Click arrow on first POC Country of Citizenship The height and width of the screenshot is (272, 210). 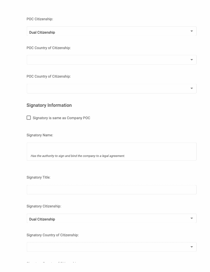(191, 60)
